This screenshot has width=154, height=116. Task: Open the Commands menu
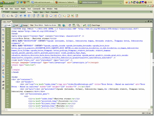36,9
